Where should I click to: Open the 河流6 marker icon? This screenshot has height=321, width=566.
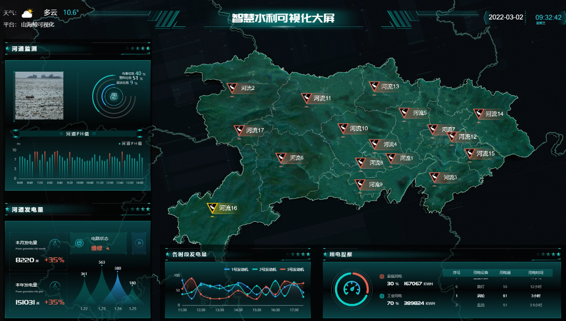coord(281,158)
